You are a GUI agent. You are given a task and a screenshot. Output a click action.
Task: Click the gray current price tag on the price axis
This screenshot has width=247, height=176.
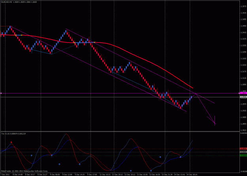243,97
